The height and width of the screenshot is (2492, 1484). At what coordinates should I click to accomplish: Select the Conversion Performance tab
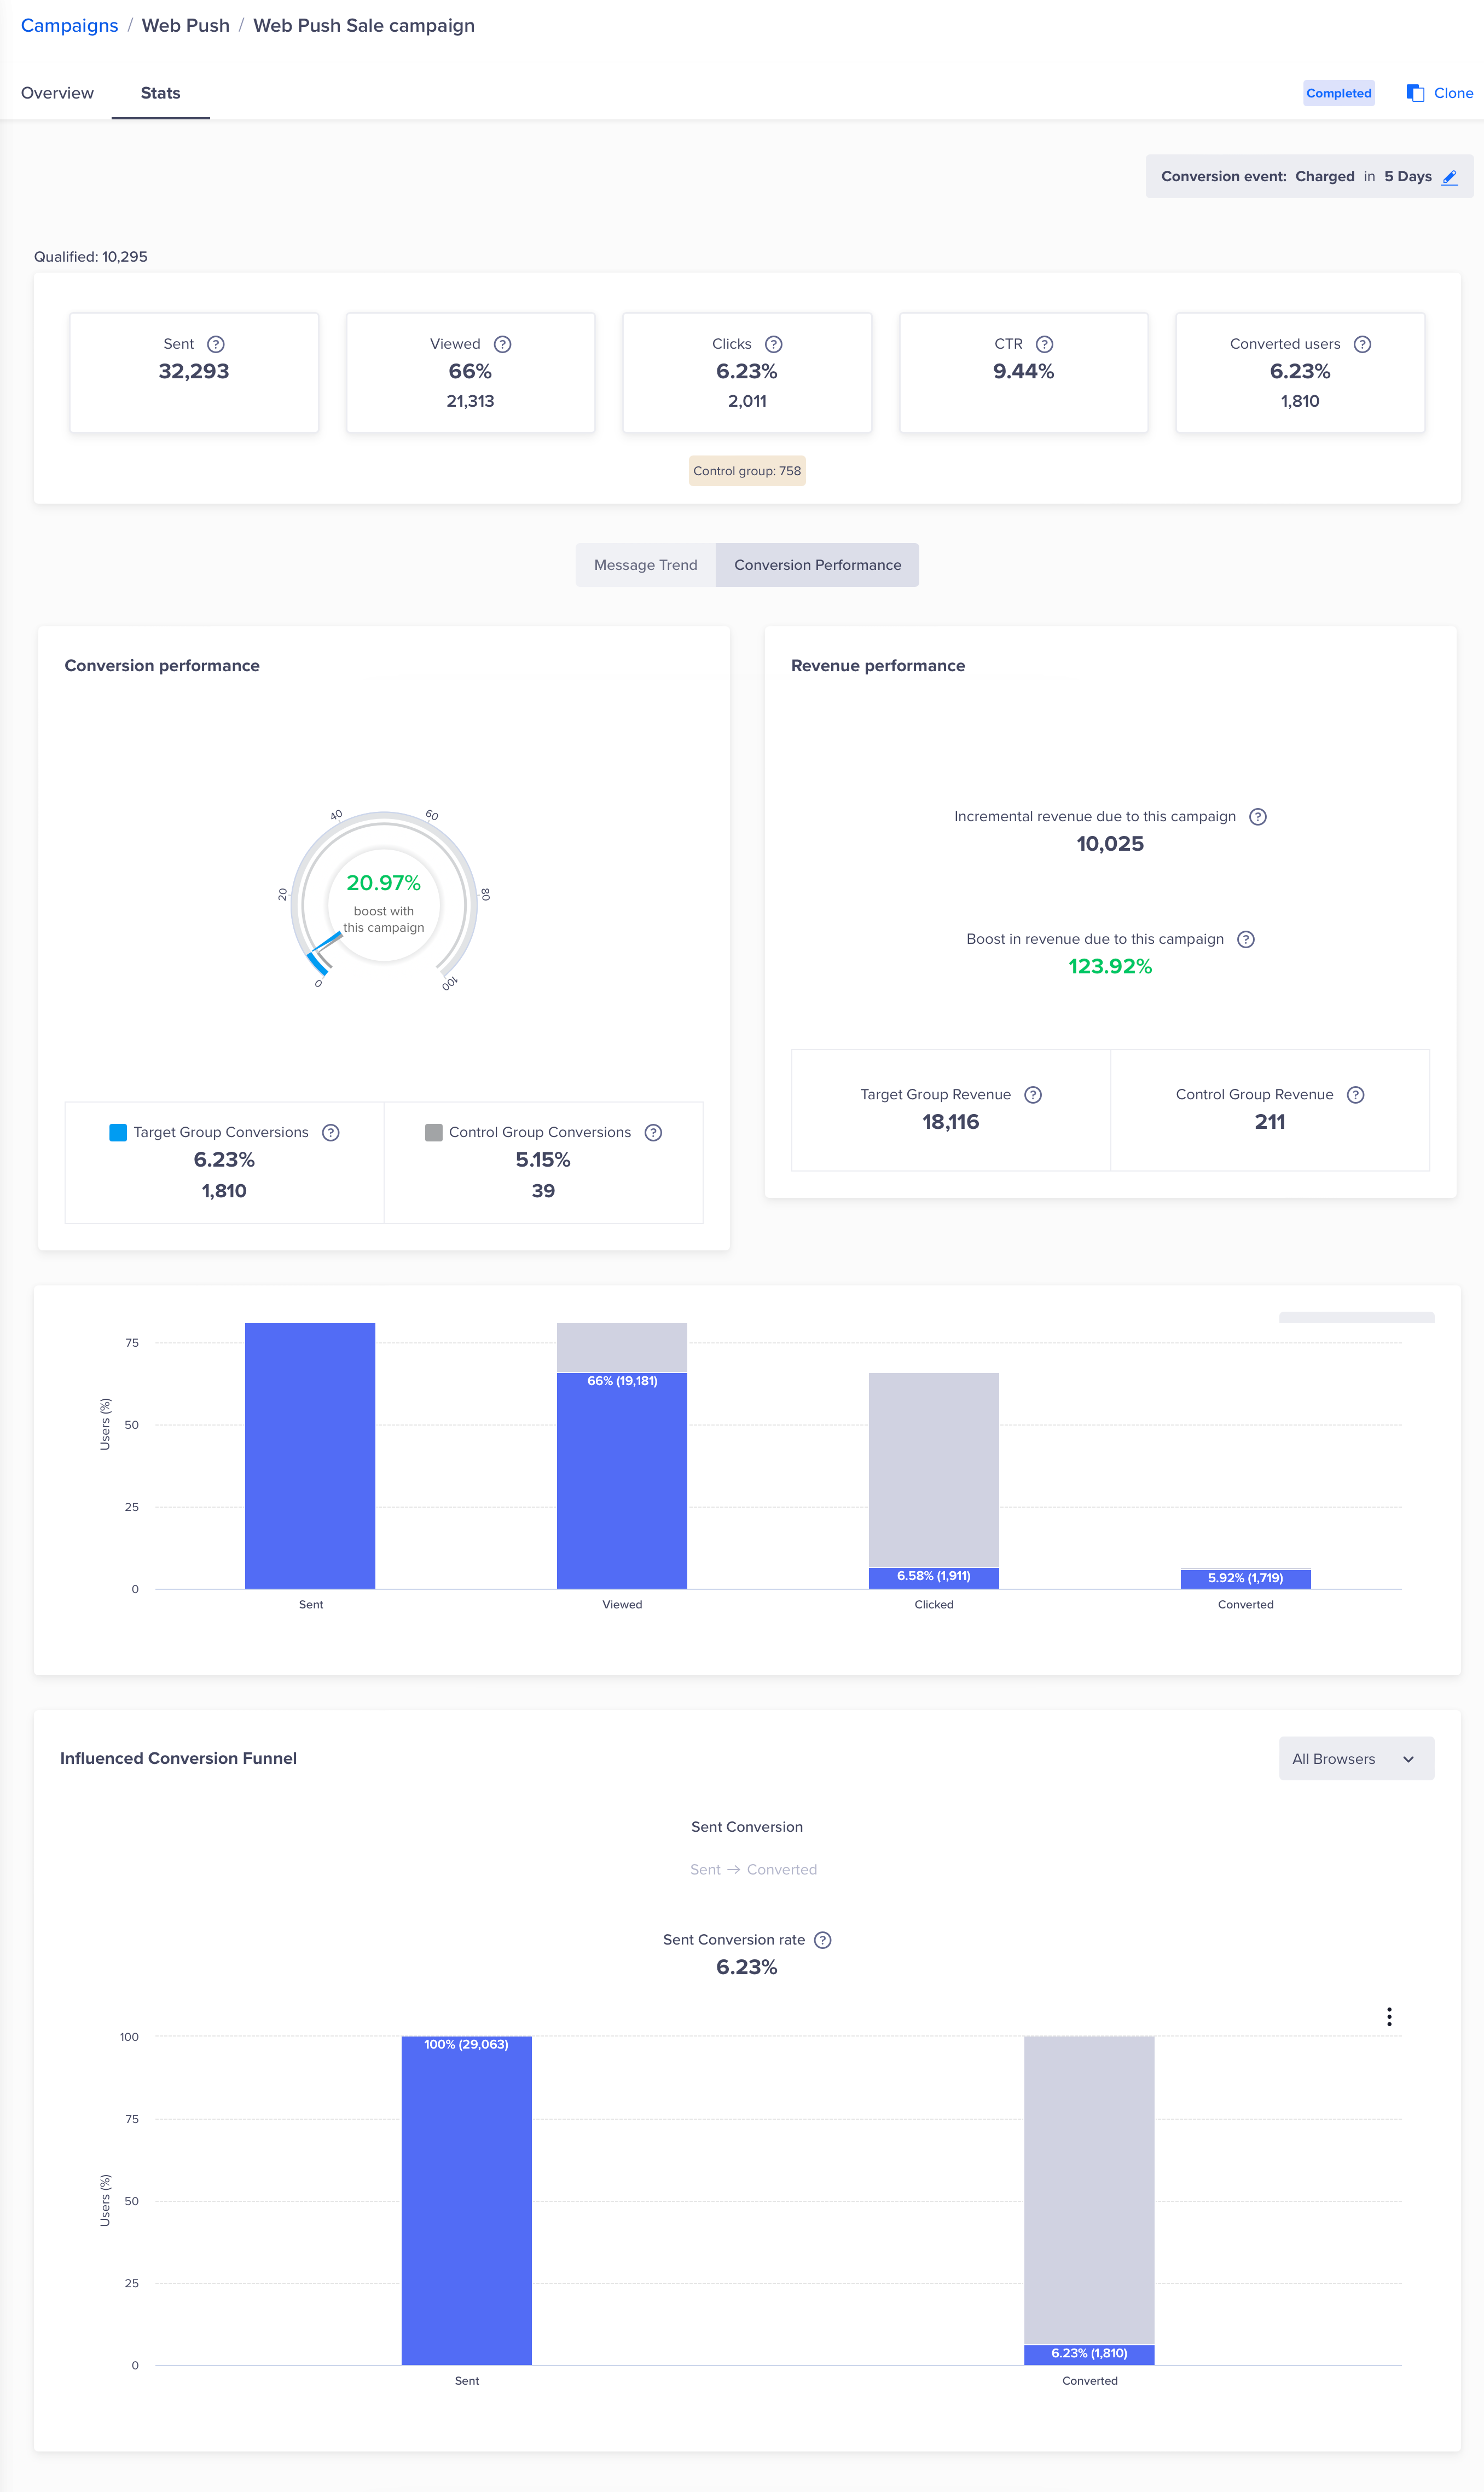[817, 565]
